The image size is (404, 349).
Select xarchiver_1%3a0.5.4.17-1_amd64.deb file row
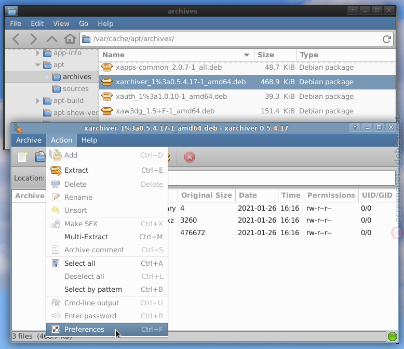click(247, 82)
